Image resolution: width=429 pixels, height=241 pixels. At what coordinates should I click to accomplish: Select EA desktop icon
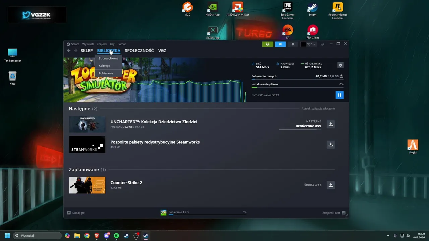[288, 32]
